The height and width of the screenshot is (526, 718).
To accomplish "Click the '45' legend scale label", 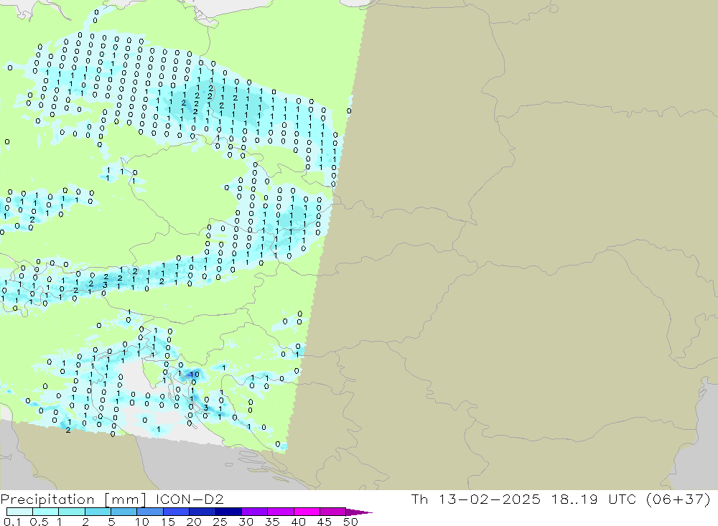I will [x=325, y=522].
